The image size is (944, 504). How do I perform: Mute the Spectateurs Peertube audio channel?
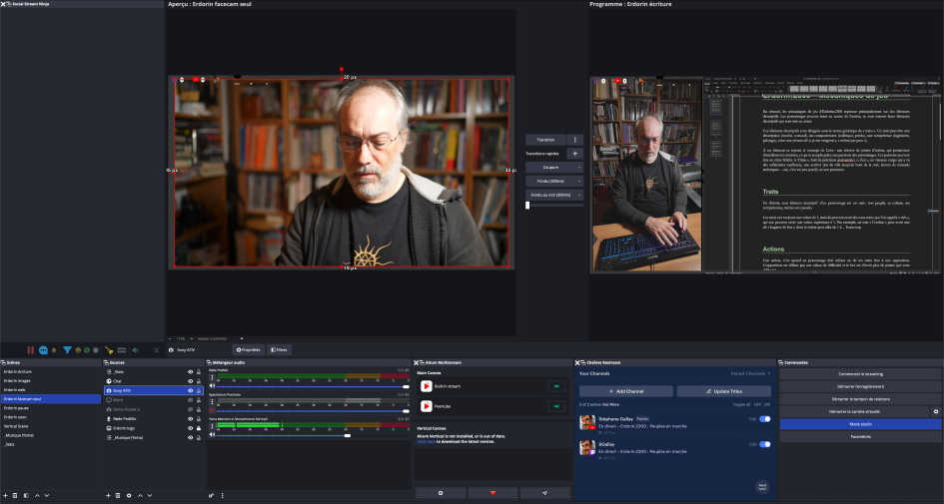point(212,410)
